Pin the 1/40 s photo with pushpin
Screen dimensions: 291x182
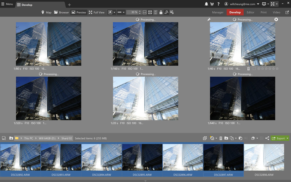click(x=209, y=19)
